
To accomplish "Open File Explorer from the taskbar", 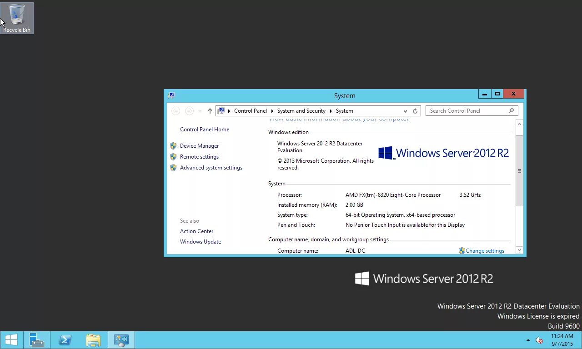I will click(93, 340).
